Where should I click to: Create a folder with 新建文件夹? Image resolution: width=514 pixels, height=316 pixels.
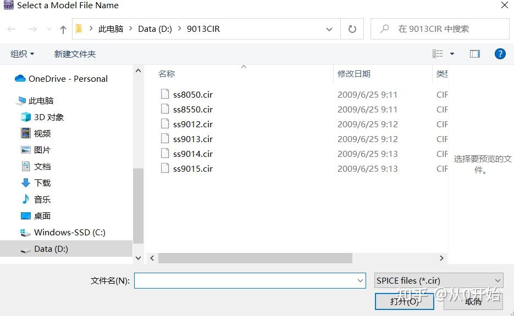(x=75, y=54)
